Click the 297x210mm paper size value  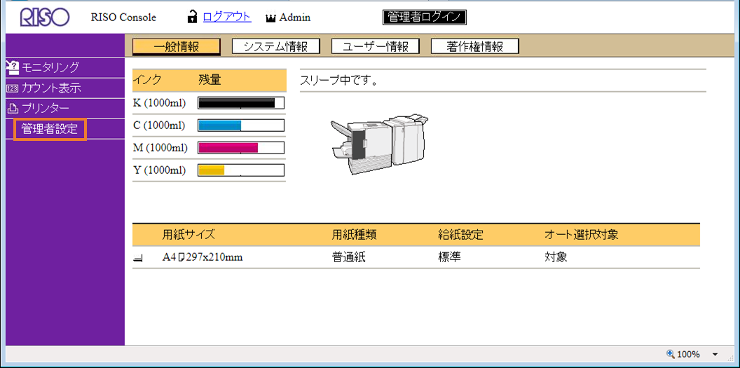[x=214, y=258]
